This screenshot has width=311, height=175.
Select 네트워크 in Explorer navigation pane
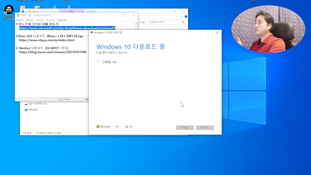[31, 109]
